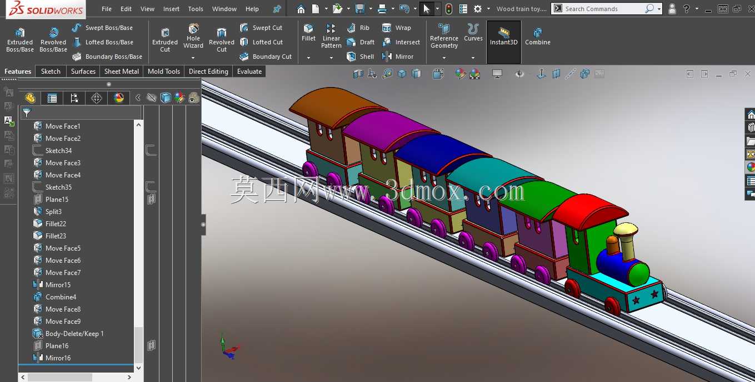The height and width of the screenshot is (382, 755).
Task: Click the Rebuild traffic light icon
Action: [448, 9]
